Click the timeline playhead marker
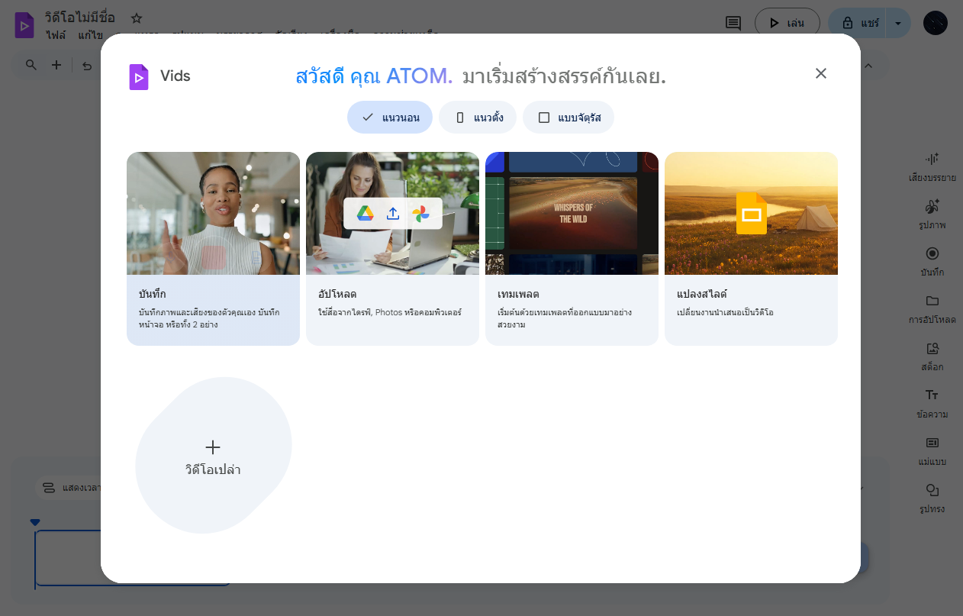 [34, 522]
